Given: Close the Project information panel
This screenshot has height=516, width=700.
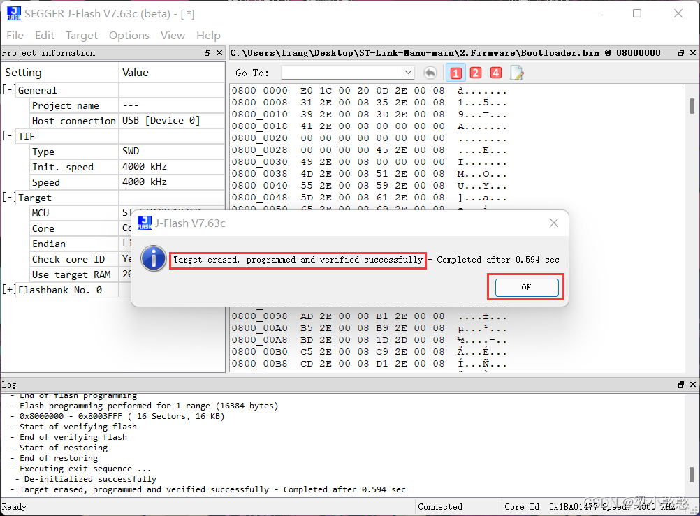Looking at the screenshot, I should click(219, 52).
